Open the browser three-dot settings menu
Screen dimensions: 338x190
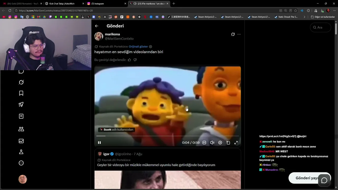(335, 11)
